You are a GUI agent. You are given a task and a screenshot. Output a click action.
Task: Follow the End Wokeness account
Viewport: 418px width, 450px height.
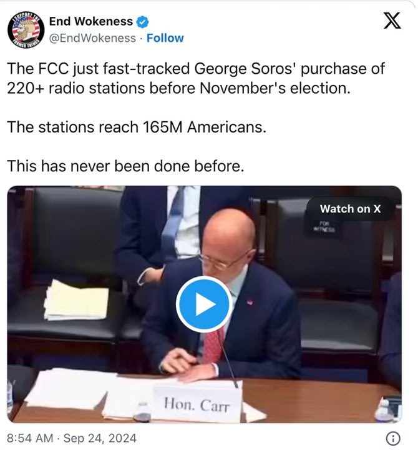165,38
